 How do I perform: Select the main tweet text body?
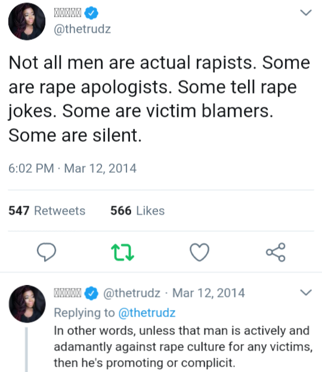pyautogui.click(x=159, y=99)
